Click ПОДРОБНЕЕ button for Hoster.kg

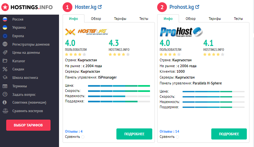pos(134,134)
